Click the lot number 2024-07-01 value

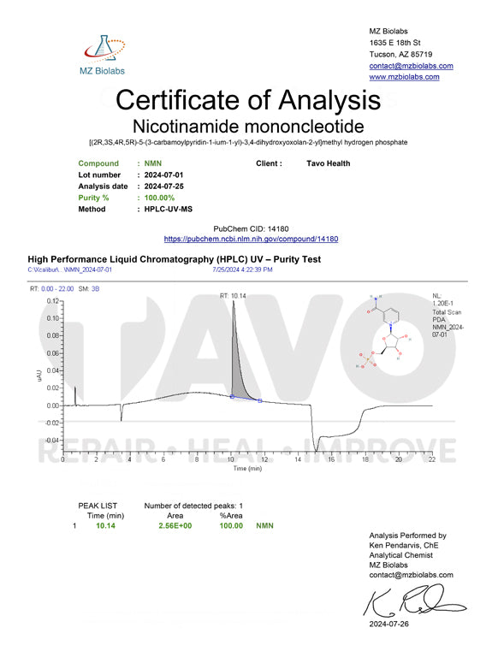[x=163, y=175]
